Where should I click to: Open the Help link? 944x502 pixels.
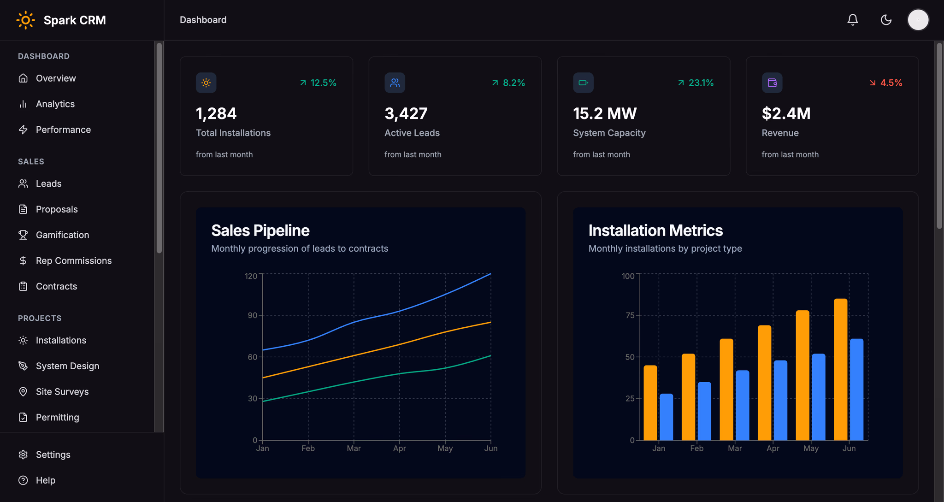[x=46, y=480]
